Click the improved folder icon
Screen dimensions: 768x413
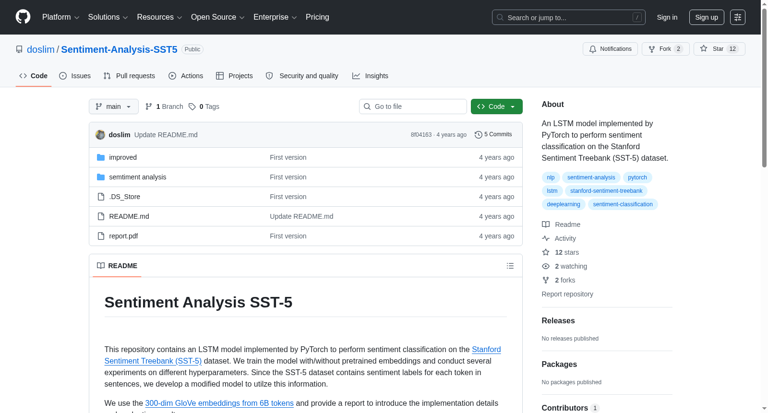point(101,157)
